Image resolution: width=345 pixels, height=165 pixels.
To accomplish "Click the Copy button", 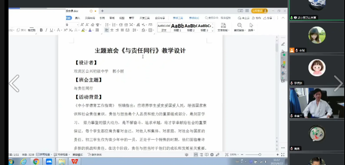I will pos(21,30).
